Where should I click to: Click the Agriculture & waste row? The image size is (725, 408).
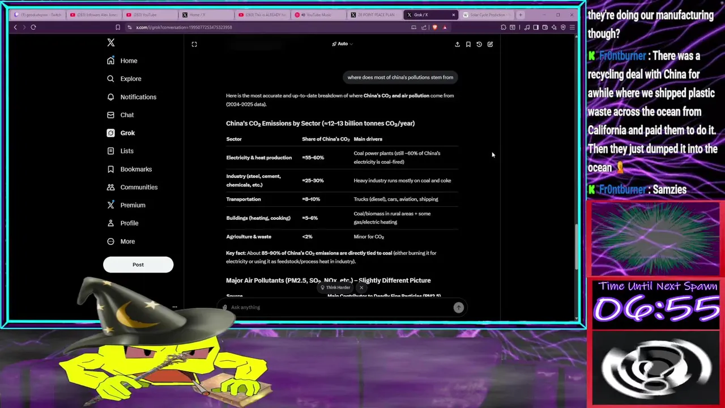pos(342,237)
